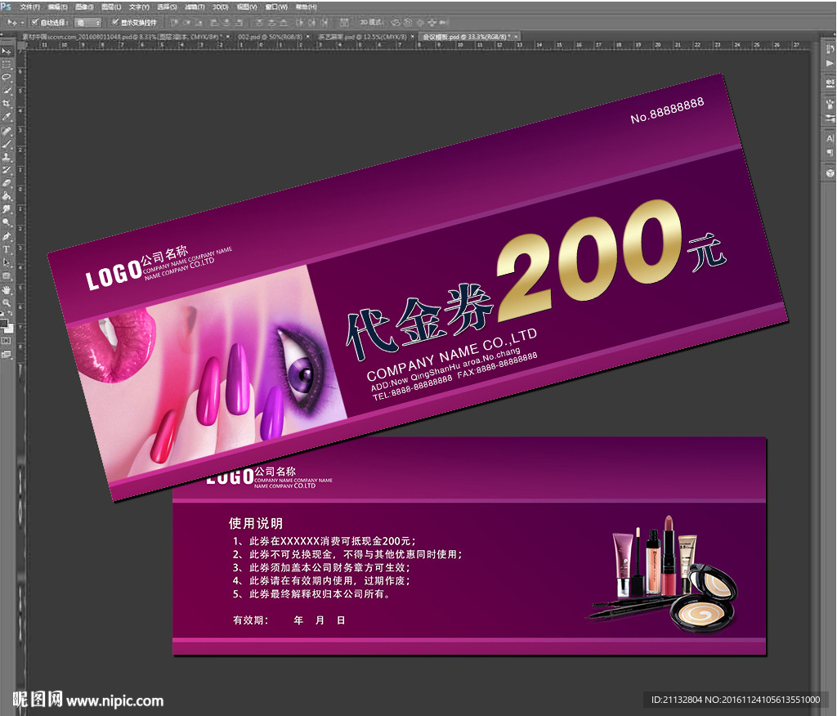Select the Path Selection tool
The image size is (837, 716).
[7, 262]
